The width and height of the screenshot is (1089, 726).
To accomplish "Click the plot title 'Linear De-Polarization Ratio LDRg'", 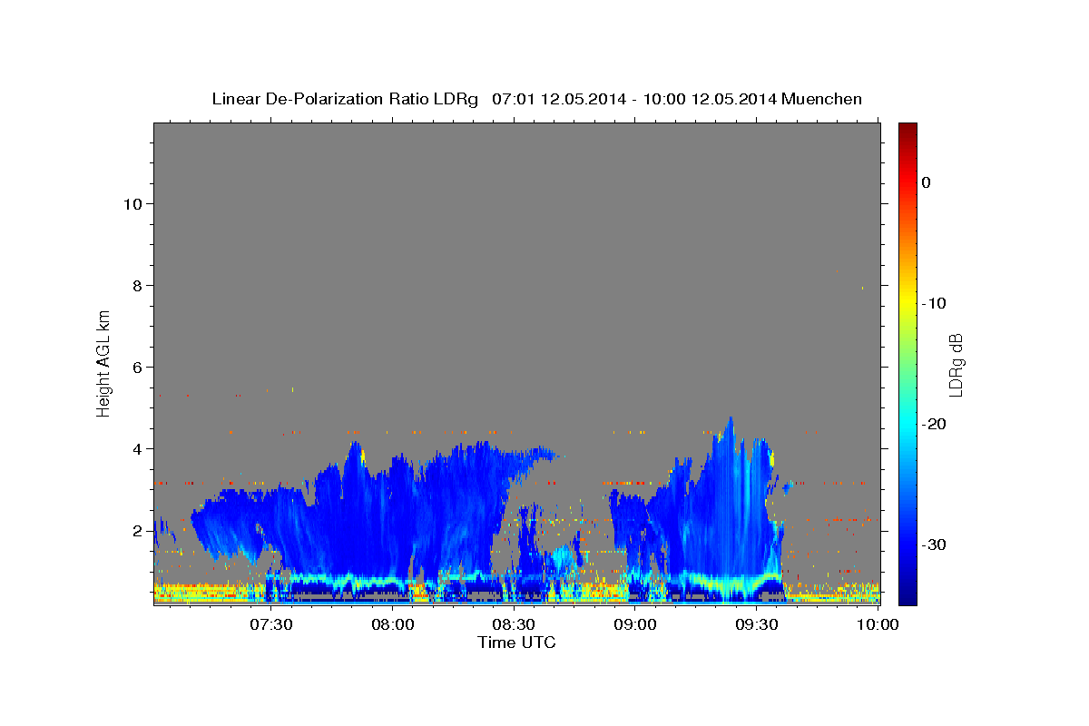I will click(x=345, y=99).
